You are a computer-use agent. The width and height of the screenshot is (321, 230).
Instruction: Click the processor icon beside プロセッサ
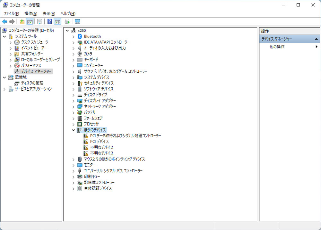(x=80, y=124)
